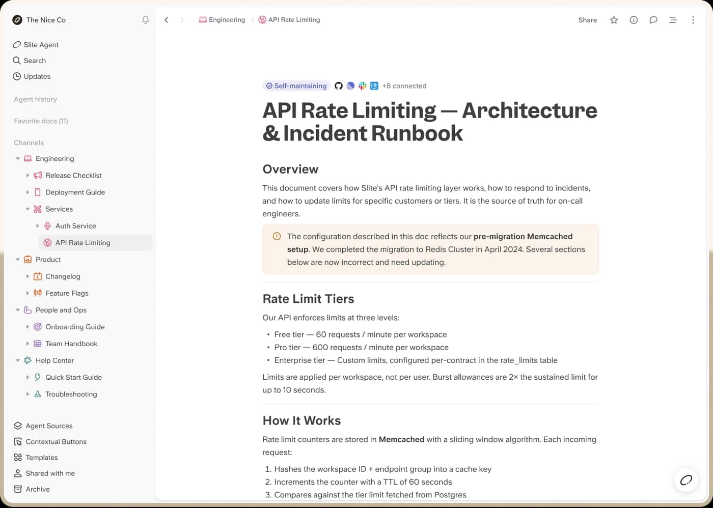Open Team Handbook doc

tap(71, 343)
